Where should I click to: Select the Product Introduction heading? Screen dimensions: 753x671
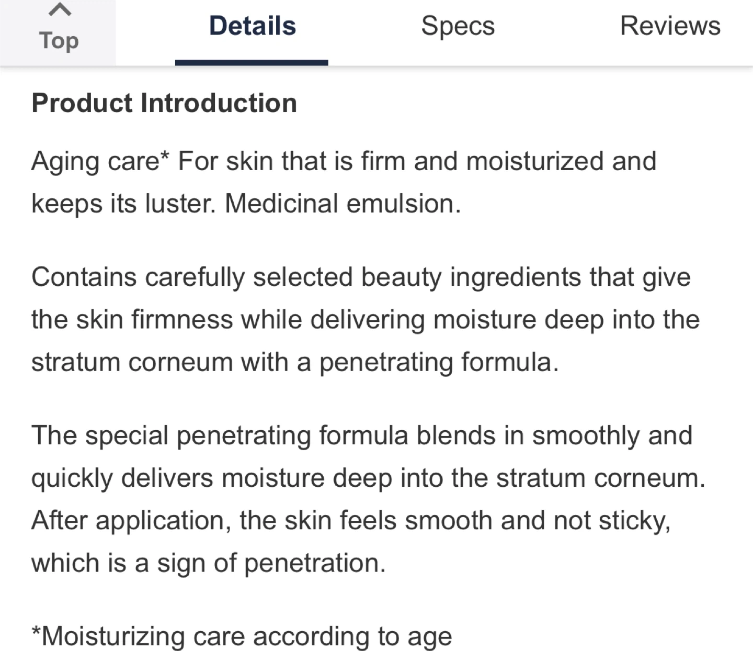pos(164,103)
